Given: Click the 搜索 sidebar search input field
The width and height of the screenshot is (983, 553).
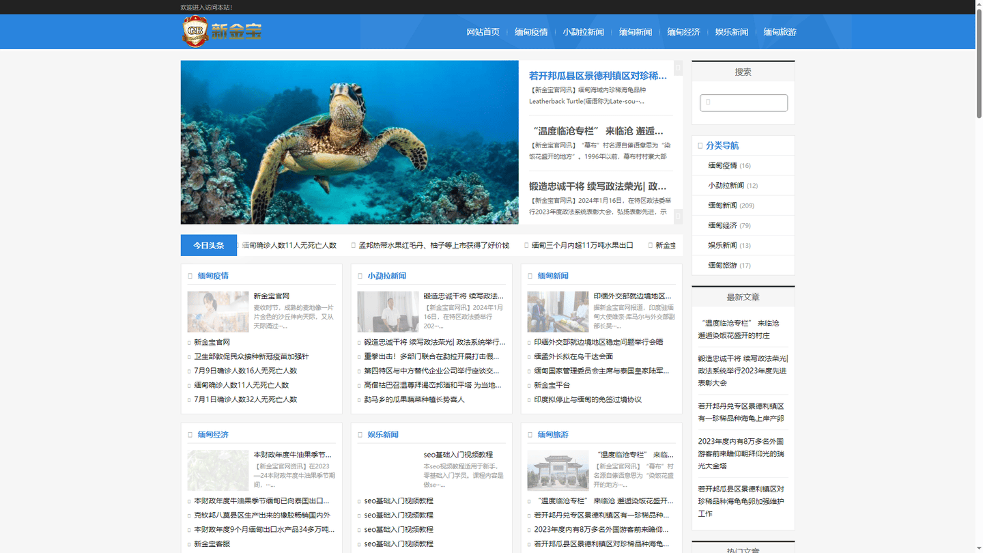Looking at the screenshot, I should tap(743, 102).
